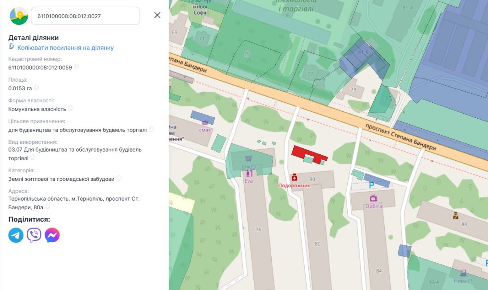This screenshot has height=290, width=488.
Task: Click the 'Eva' store icon on map
Action: (x=249, y=173)
